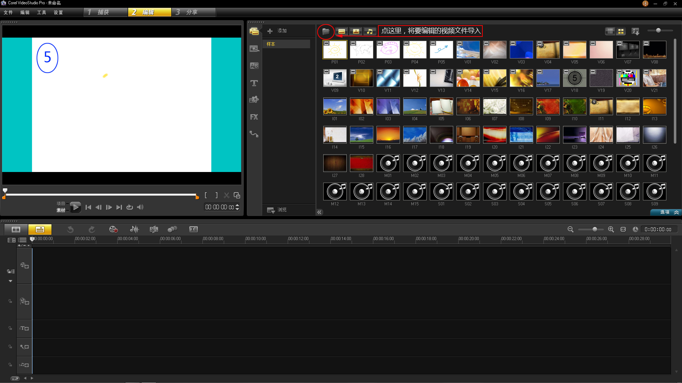Open the Sound Mixer tool
682x383 pixels.
coord(134,229)
